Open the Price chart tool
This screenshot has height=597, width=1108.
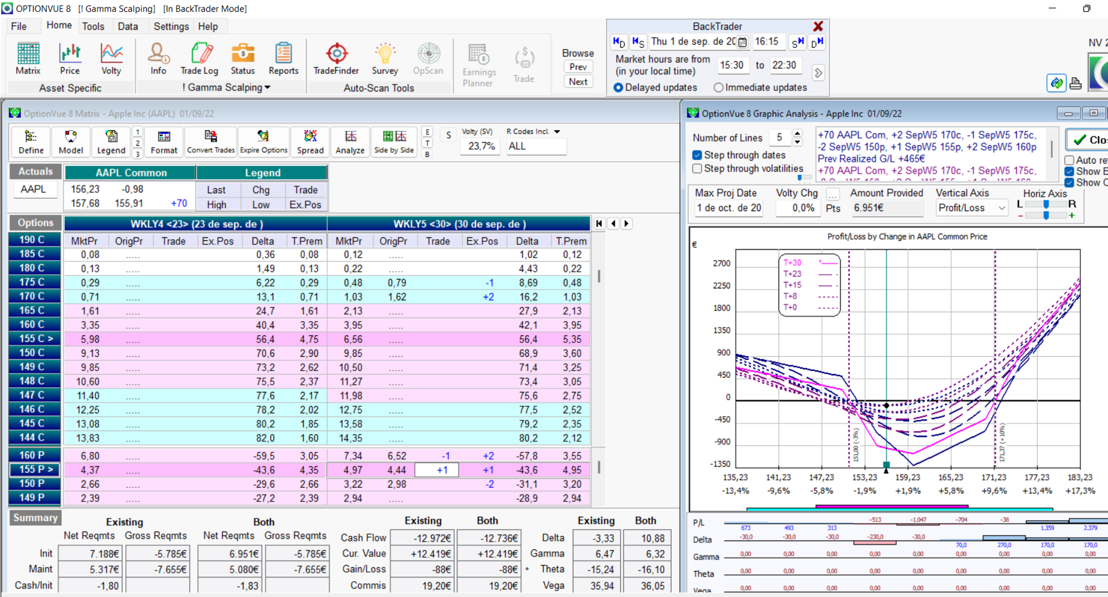click(x=70, y=59)
